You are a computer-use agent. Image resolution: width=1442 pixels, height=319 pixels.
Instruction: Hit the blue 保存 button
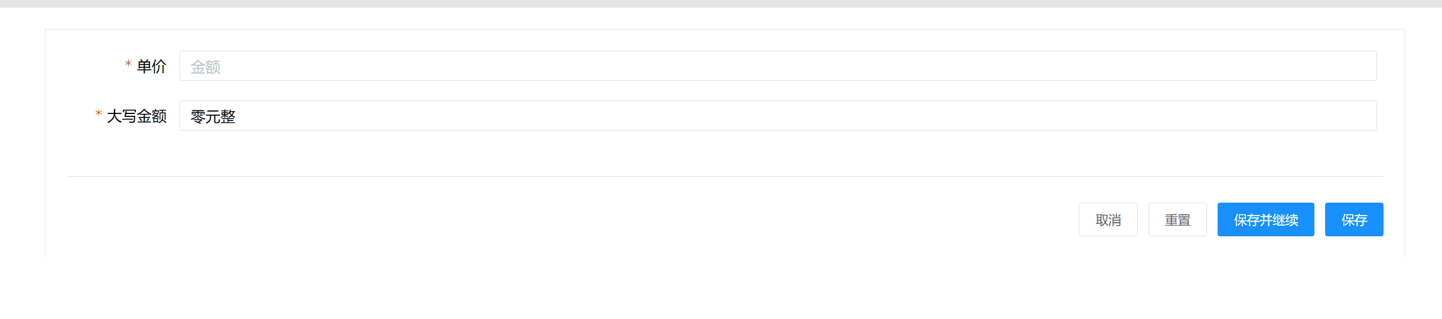tap(1353, 220)
